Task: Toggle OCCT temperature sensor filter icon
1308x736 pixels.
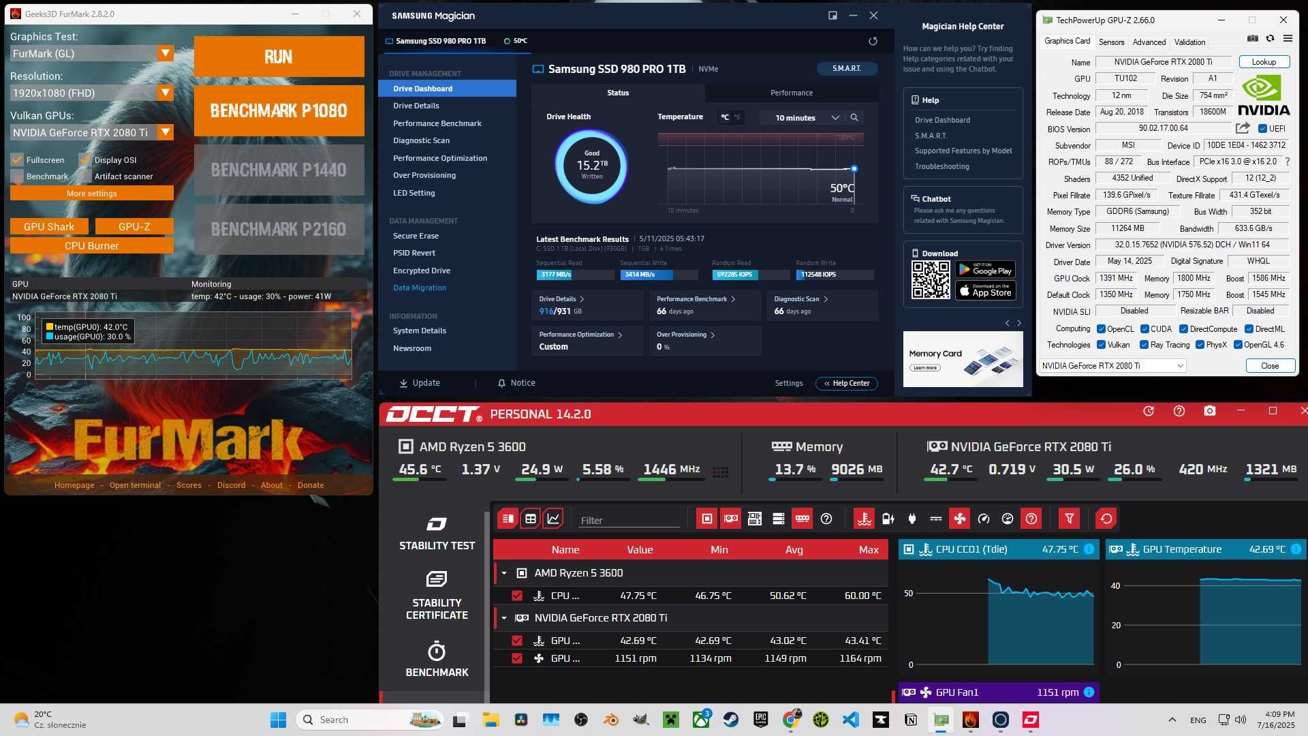Action: click(865, 519)
